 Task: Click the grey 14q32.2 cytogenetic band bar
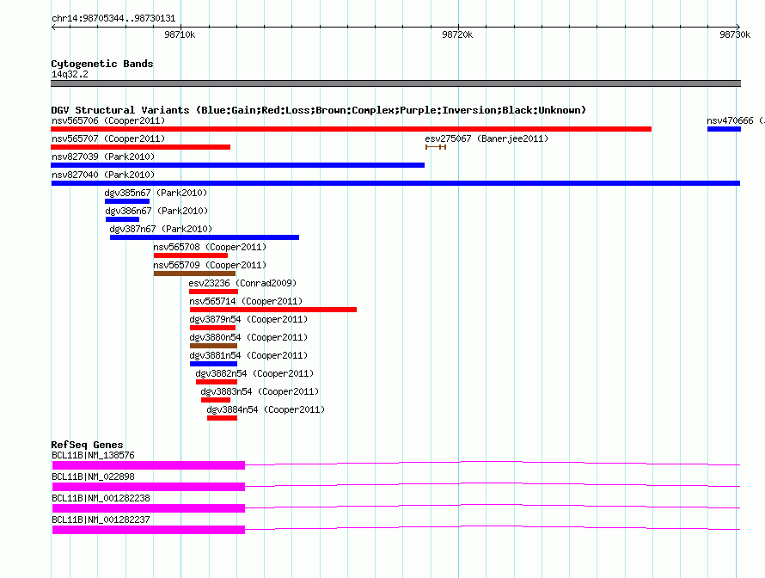(x=395, y=83)
